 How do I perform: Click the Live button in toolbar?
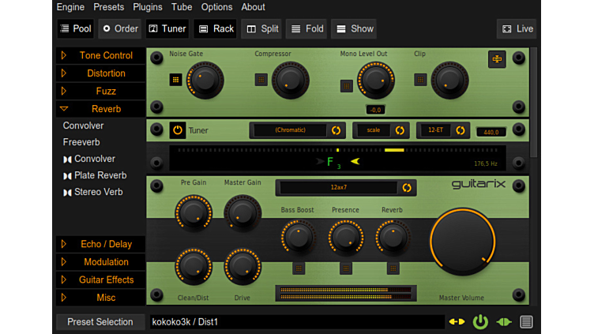517,29
